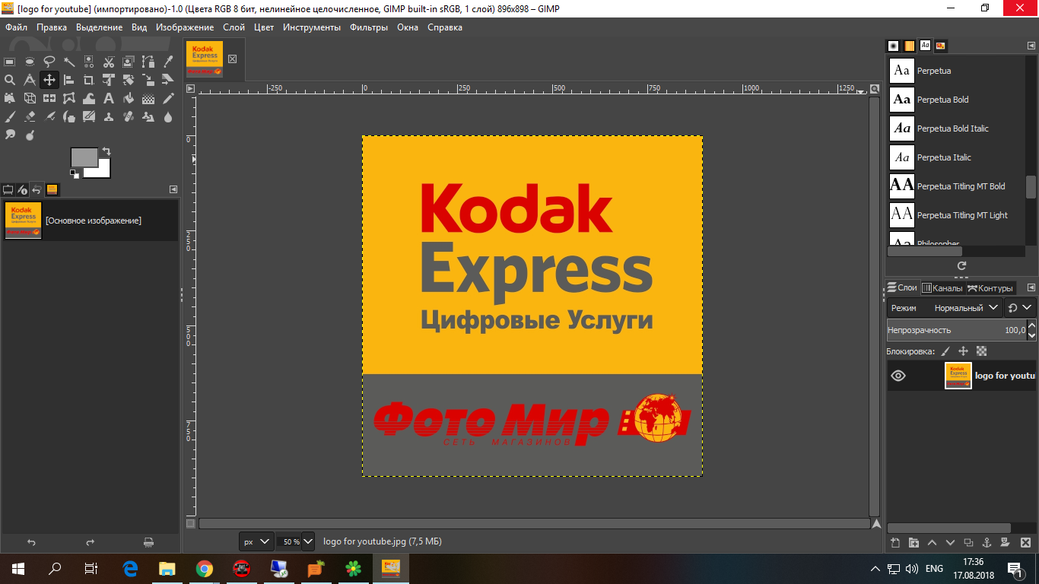Select the Crop tool
1039x584 pixels.
[x=89, y=80]
